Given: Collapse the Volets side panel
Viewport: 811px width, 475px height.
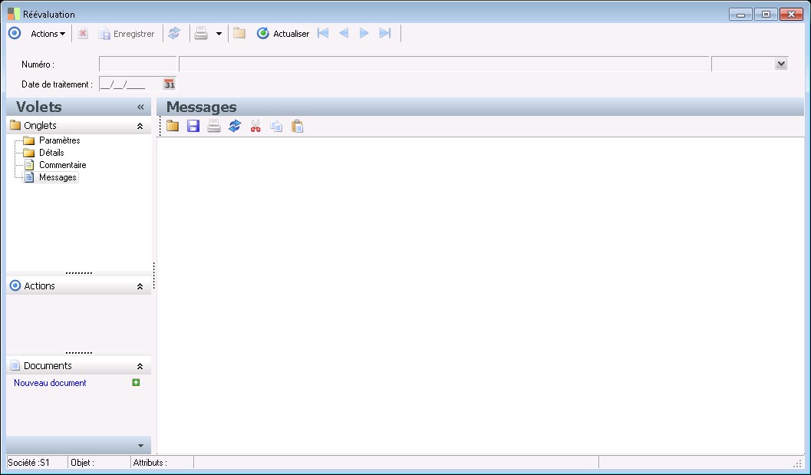Looking at the screenshot, I should [140, 107].
